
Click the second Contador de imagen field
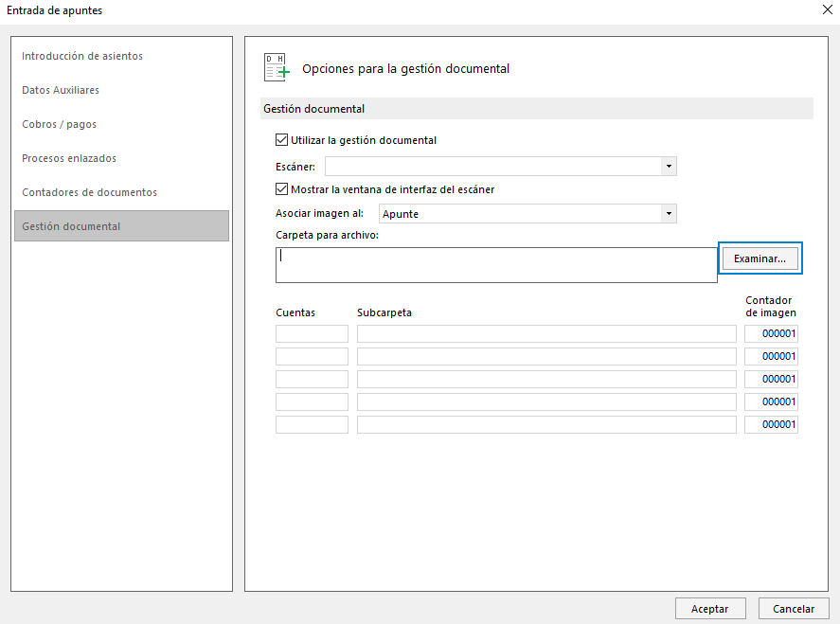click(771, 356)
